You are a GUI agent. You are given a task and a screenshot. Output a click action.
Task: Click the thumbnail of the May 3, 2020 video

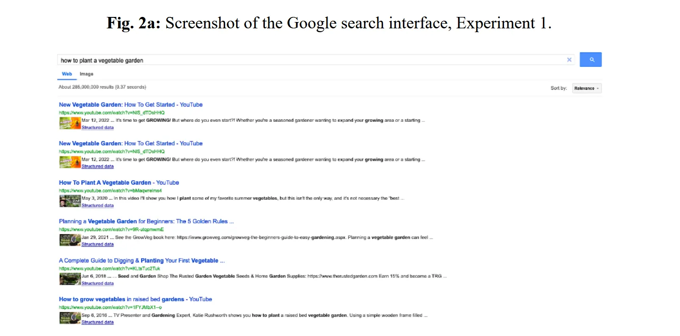[70, 201]
